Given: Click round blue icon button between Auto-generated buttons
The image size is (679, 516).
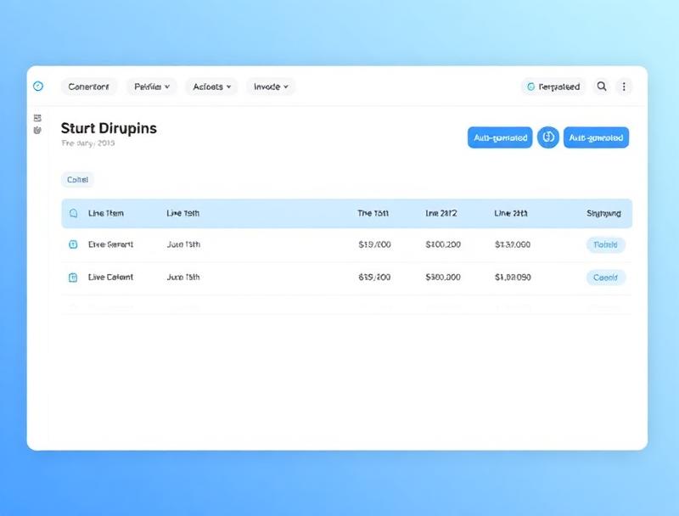Looking at the screenshot, I should pos(547,137).
